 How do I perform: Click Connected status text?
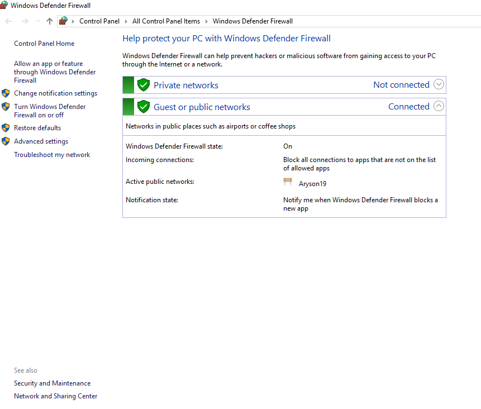coord(409,107)
